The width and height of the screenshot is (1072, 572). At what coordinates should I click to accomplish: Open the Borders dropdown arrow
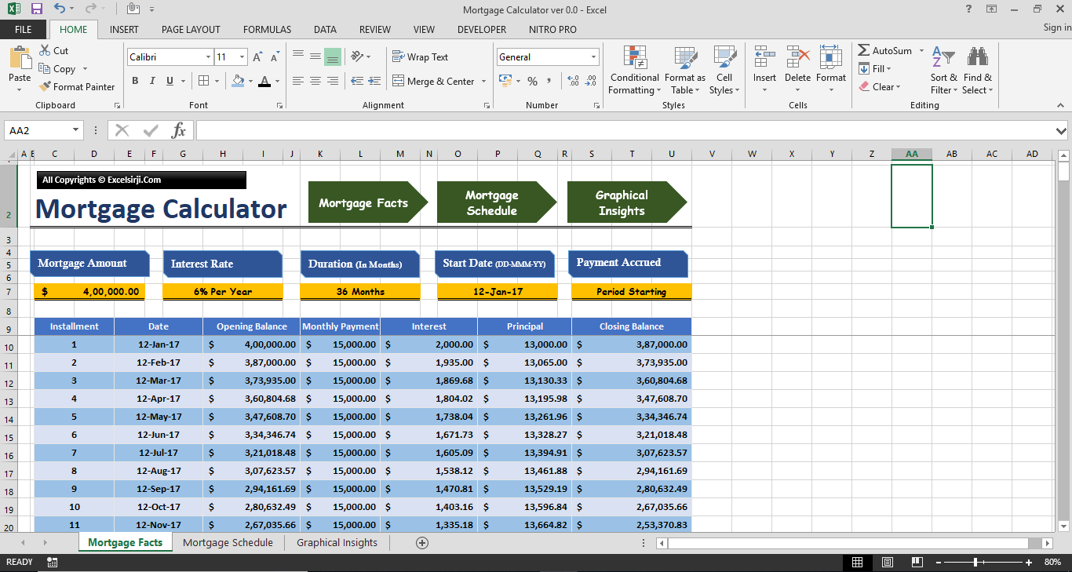coord(217,81)
